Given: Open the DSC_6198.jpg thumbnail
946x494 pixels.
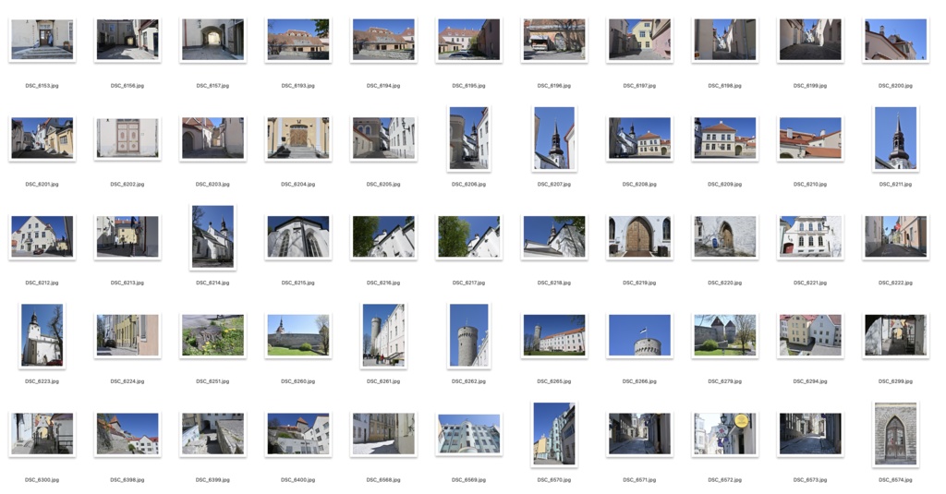Looking at the screenshot, I should coord(724,40).
